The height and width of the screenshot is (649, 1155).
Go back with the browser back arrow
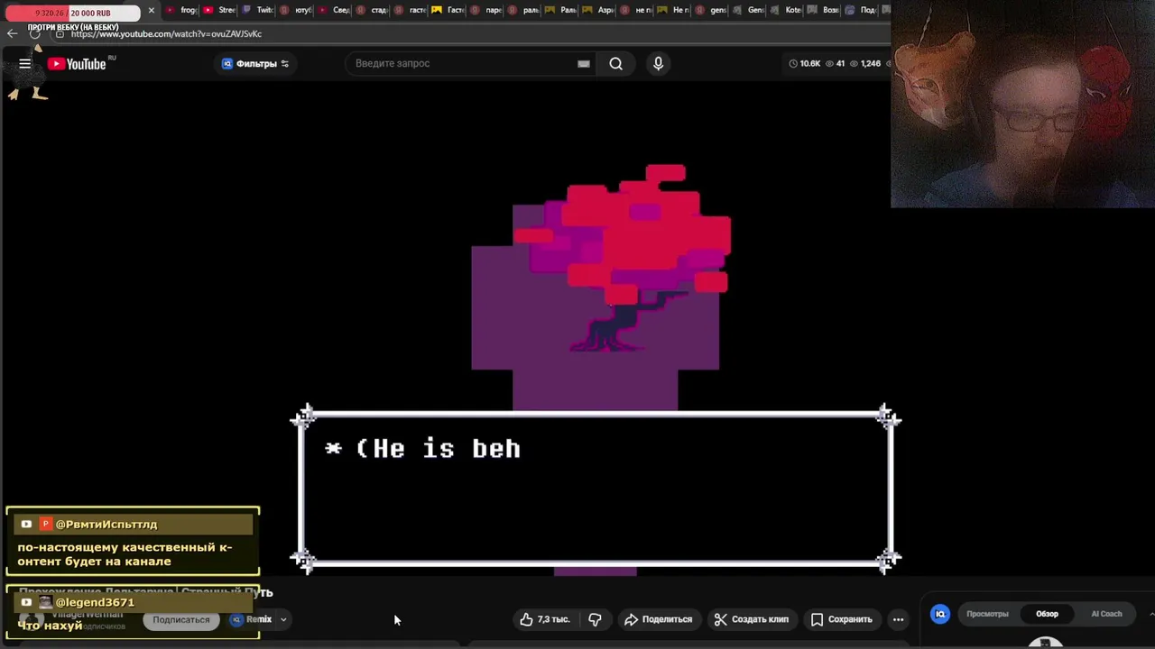pyautogui.click(x=13, y=33)
